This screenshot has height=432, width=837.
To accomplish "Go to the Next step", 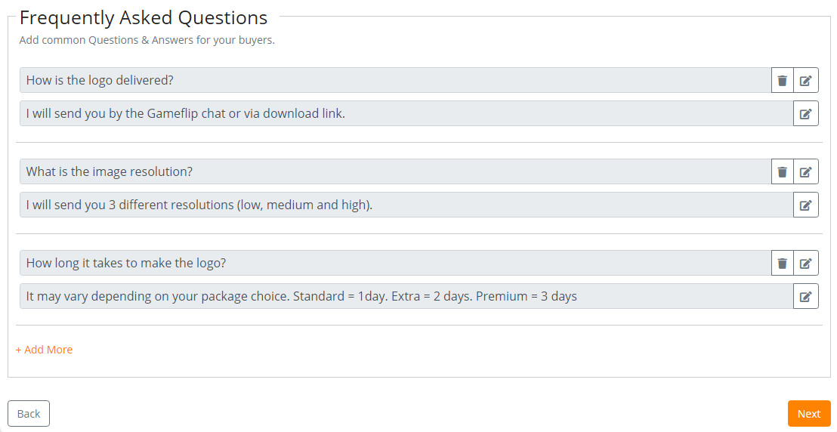I will 808,413.
